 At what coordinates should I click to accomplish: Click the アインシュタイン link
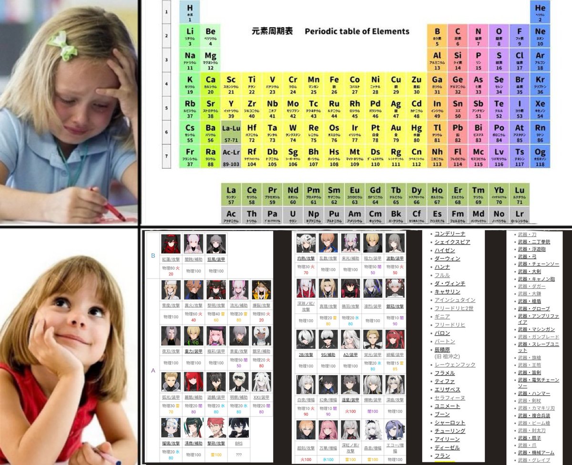click(455, 300)
